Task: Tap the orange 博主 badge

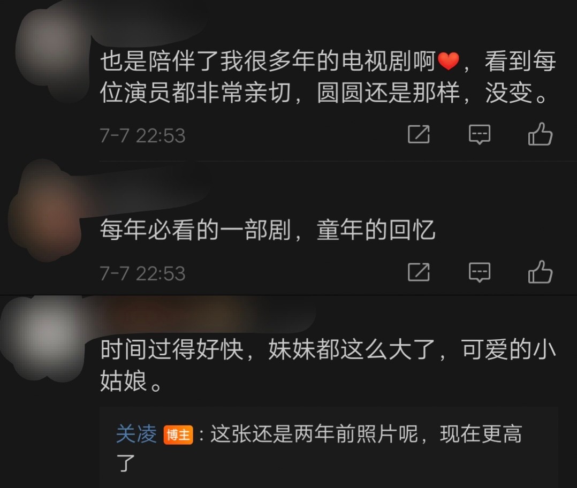Action: [x=178, y=435]
